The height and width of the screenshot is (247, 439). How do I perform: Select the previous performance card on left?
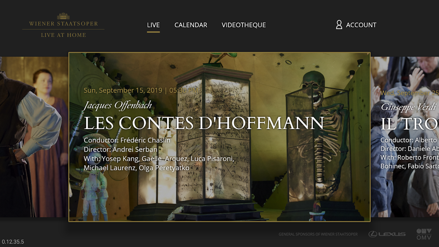click(x=34, y=137)
